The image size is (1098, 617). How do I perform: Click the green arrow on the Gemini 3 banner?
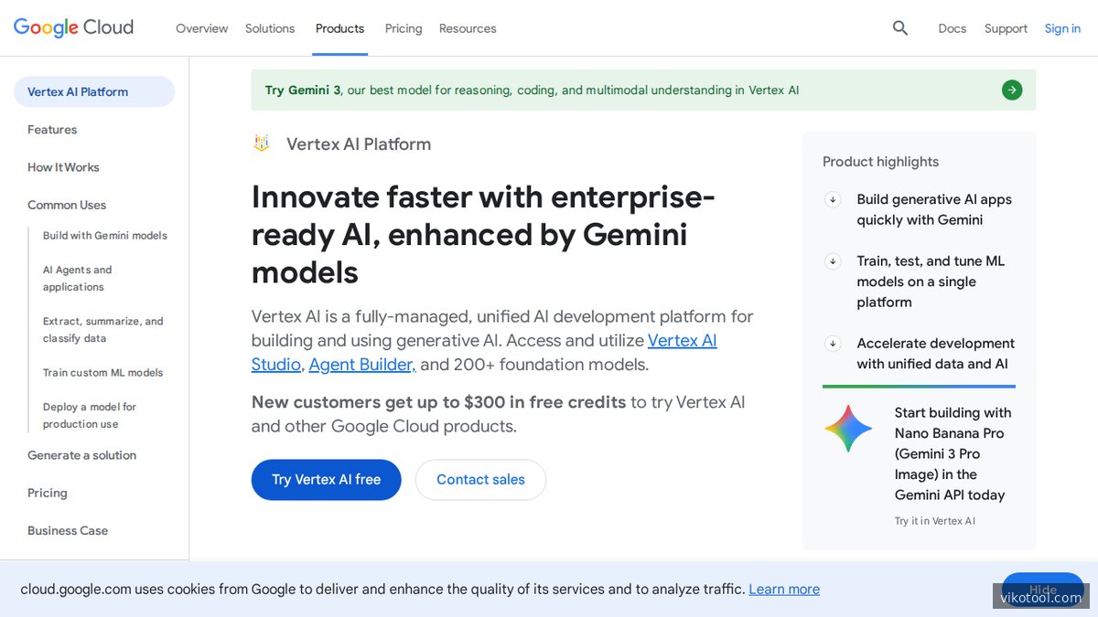point(1011,90)
